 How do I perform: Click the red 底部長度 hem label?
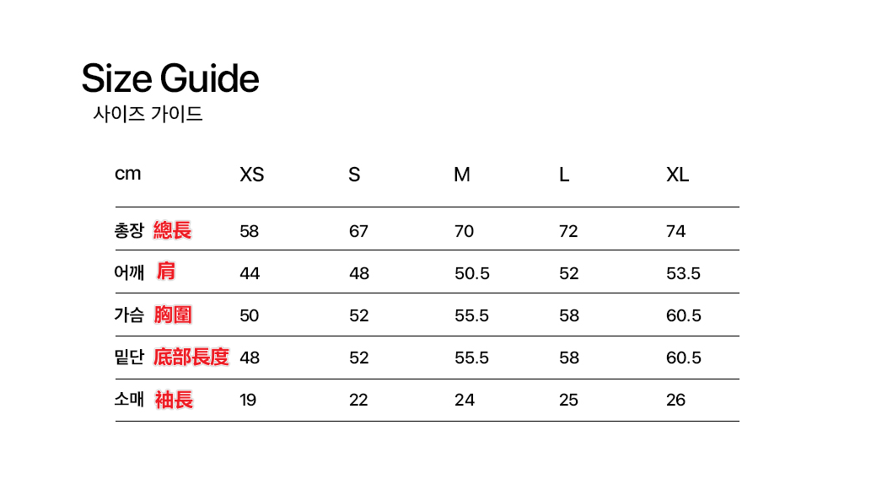point(191,357)
